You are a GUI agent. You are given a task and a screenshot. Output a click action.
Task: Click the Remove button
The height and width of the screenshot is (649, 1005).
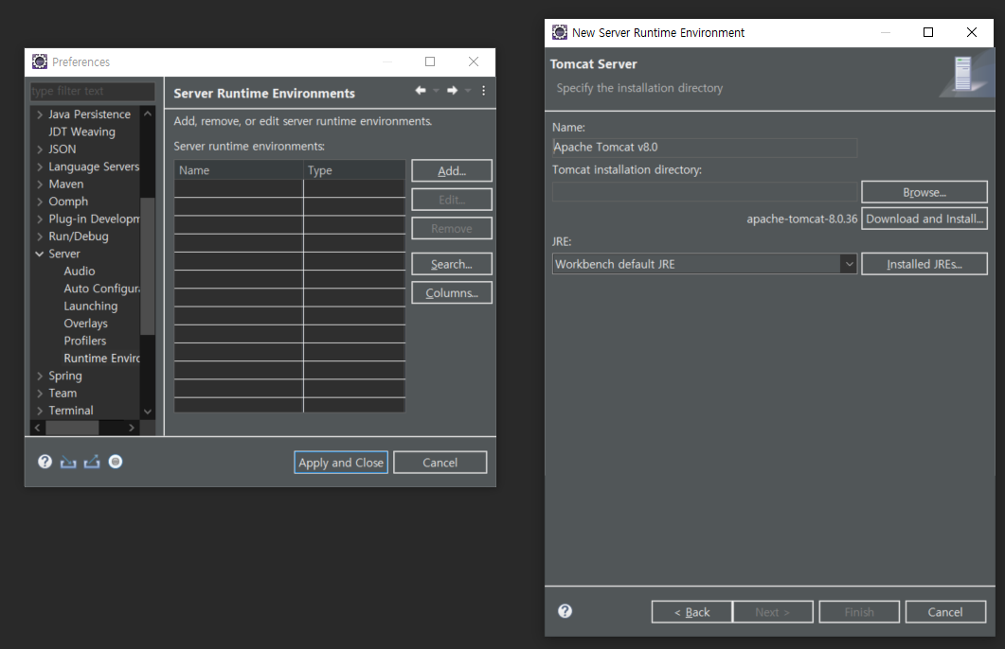452,229
